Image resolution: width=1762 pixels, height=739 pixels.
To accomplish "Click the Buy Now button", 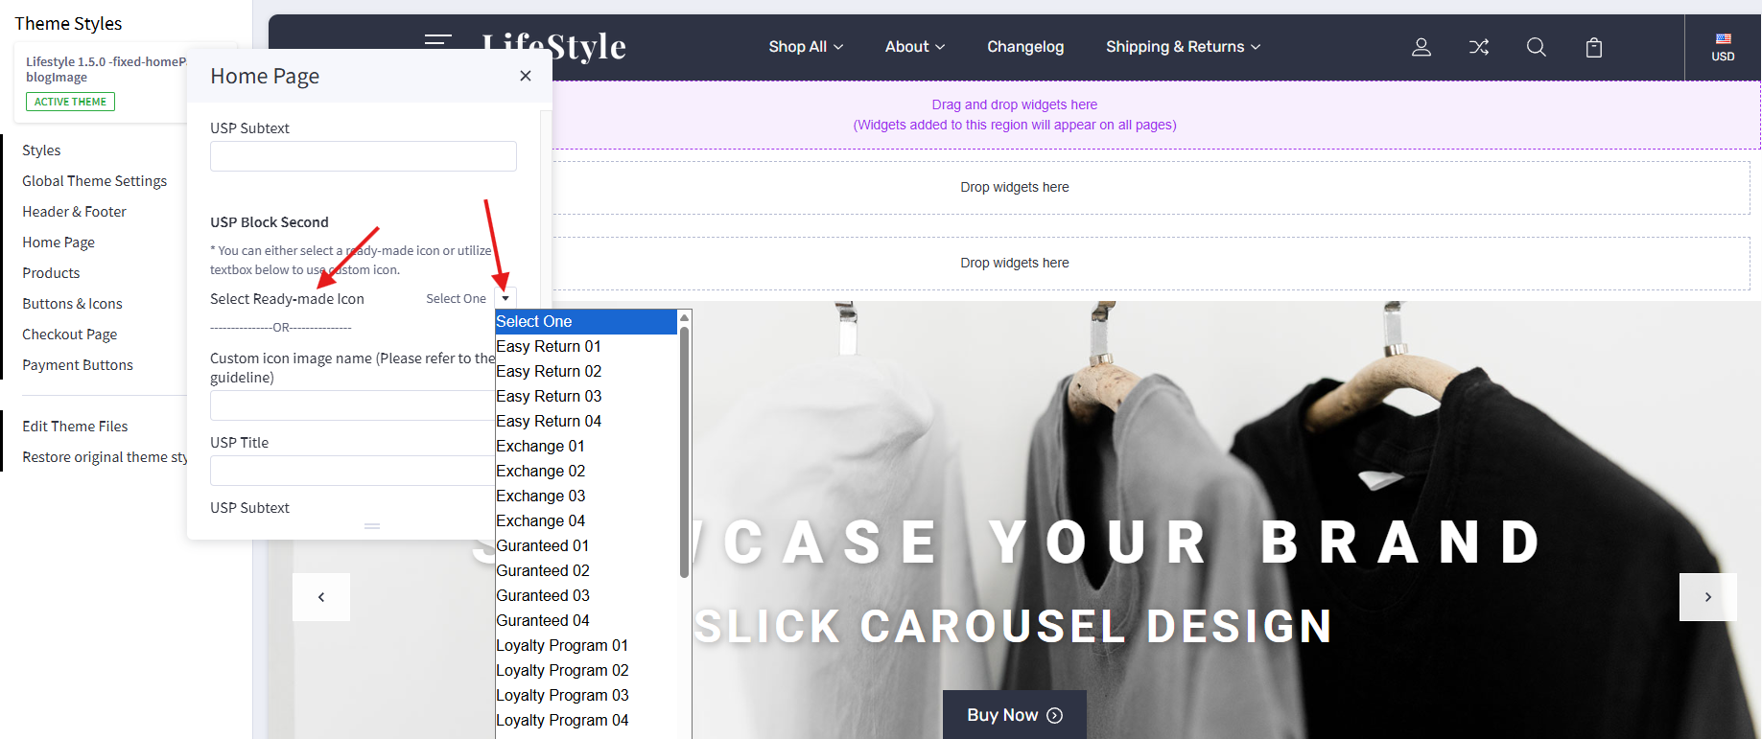I will [1014, 715].
